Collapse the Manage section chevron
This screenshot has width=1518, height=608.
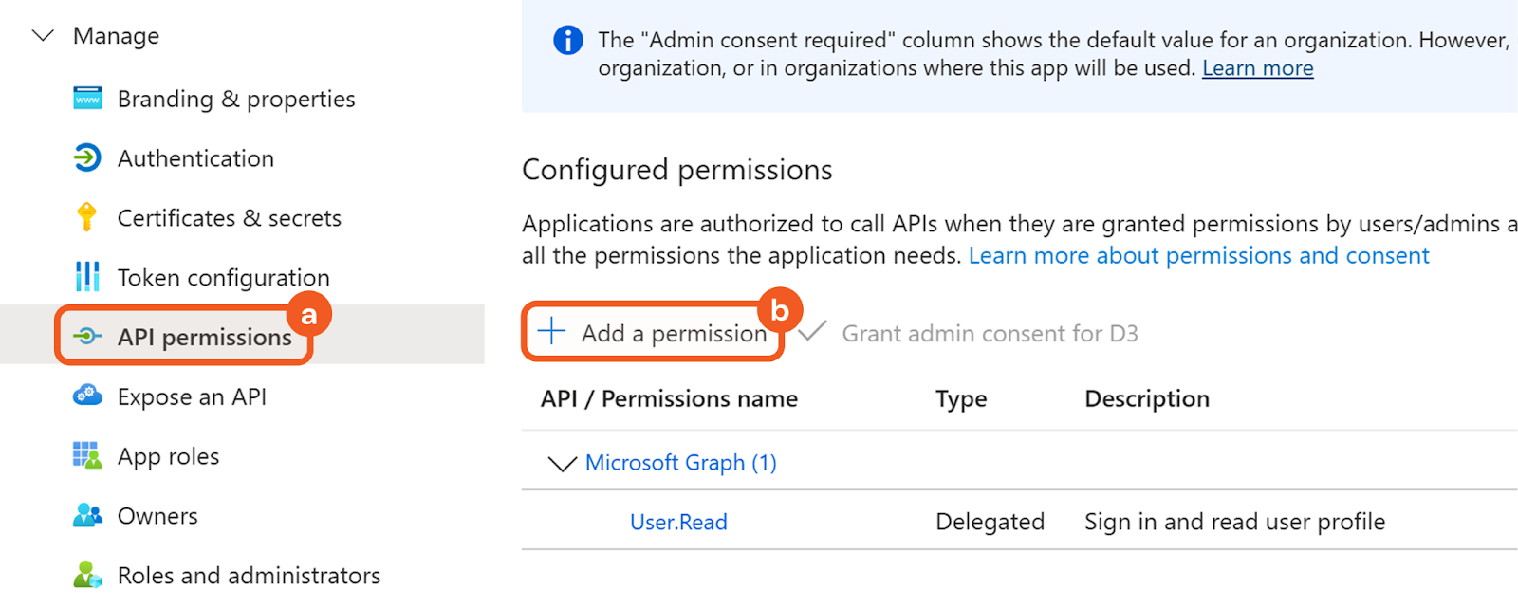point(43,36)
